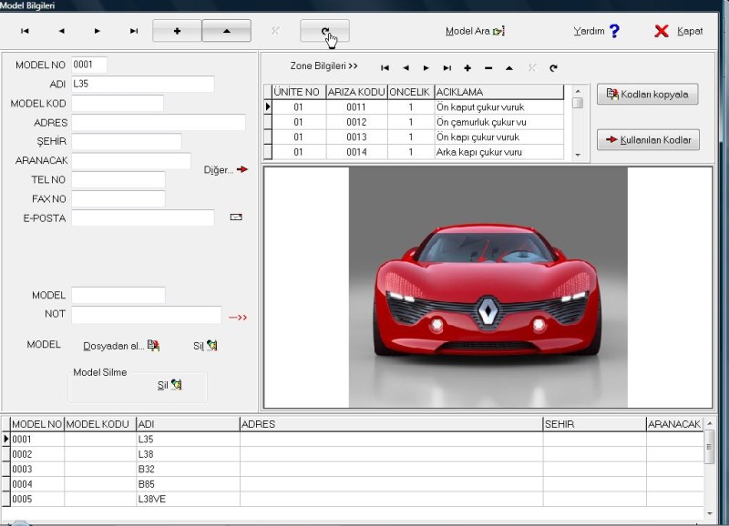Click the SEHIR column header
This screenshot has width=729, height=526.
(594, 424)
